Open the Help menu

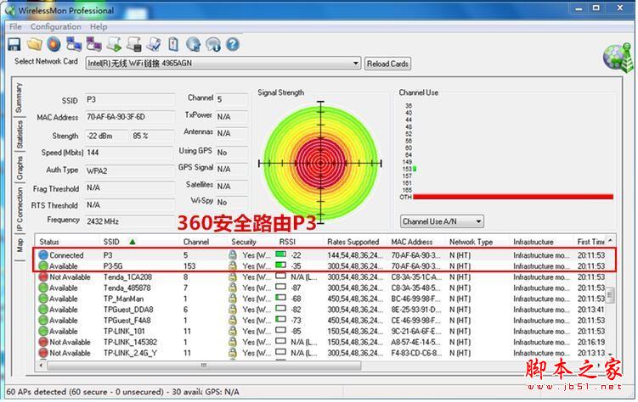99,27
